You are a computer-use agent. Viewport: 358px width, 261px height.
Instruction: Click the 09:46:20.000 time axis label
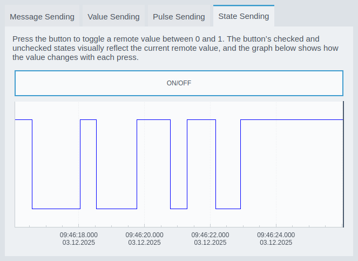coord(145,235)
